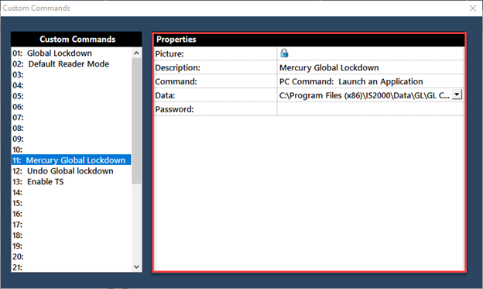Select the empty command slot 09
The height and width of the screenshot is (289, 483).
click(71, 139)
